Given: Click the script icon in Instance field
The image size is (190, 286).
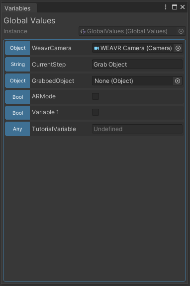Looking at the screenshot, I should pyautogui.click(x=83, y=32).
